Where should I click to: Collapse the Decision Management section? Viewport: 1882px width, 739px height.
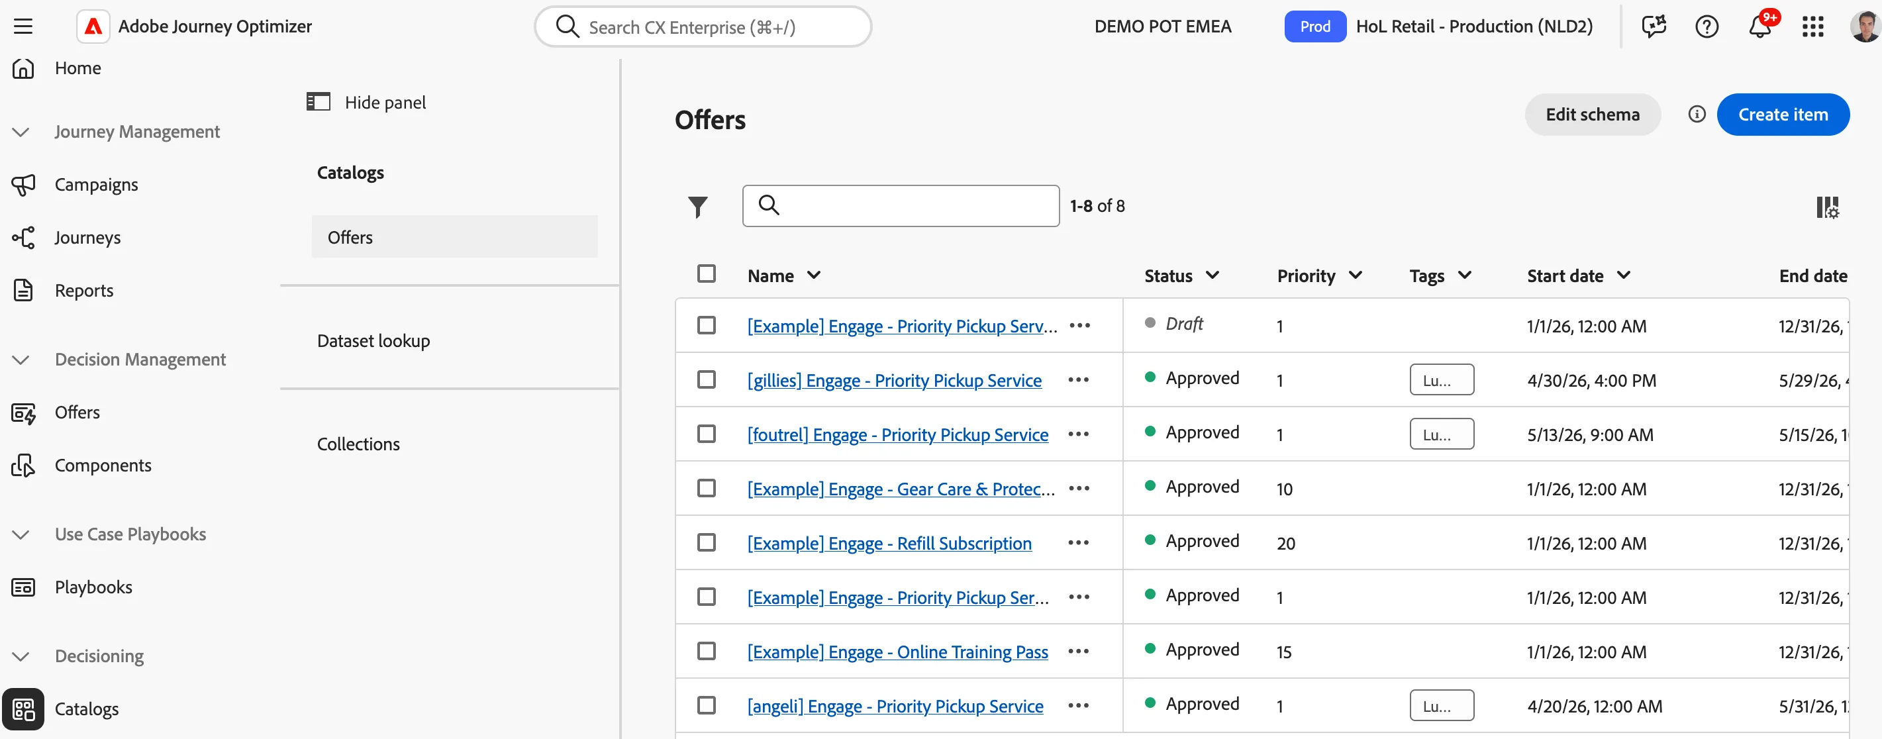pyautogui.click(x=21, y=360)
